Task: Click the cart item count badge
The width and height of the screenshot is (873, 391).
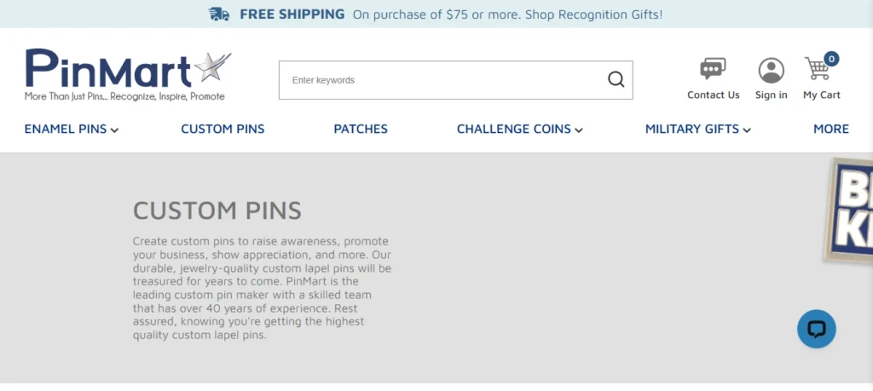Action: [831, 59]
